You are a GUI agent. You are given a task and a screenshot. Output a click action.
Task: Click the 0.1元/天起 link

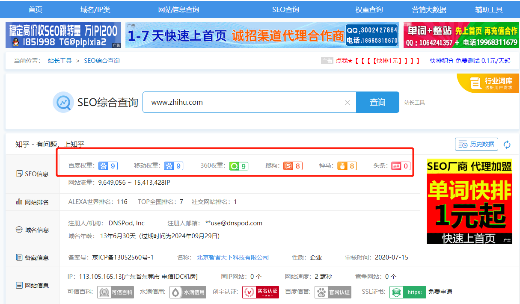click(x=496, y=61)
